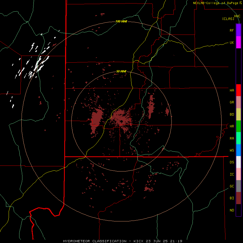Click the GR legend label
Image resolution: width=243 pixels, height=243 pixels.
232,102
